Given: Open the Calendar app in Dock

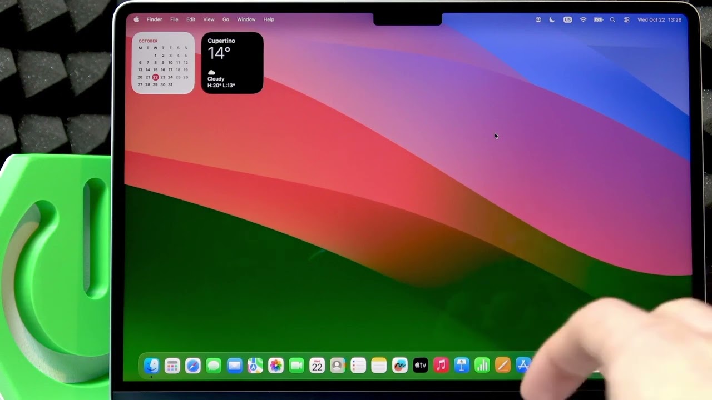Looking at the screenshot, I should pos(317,365).
